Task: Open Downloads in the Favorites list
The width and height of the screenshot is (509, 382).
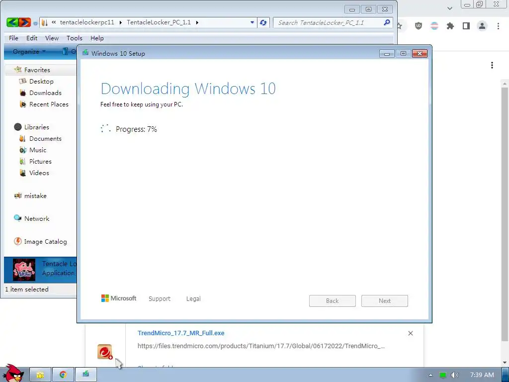Action: pos(45,93)
